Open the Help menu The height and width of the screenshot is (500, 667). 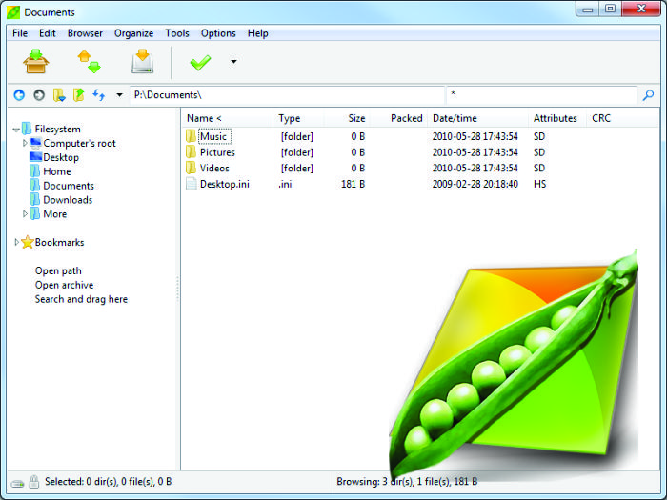(258, 33)
